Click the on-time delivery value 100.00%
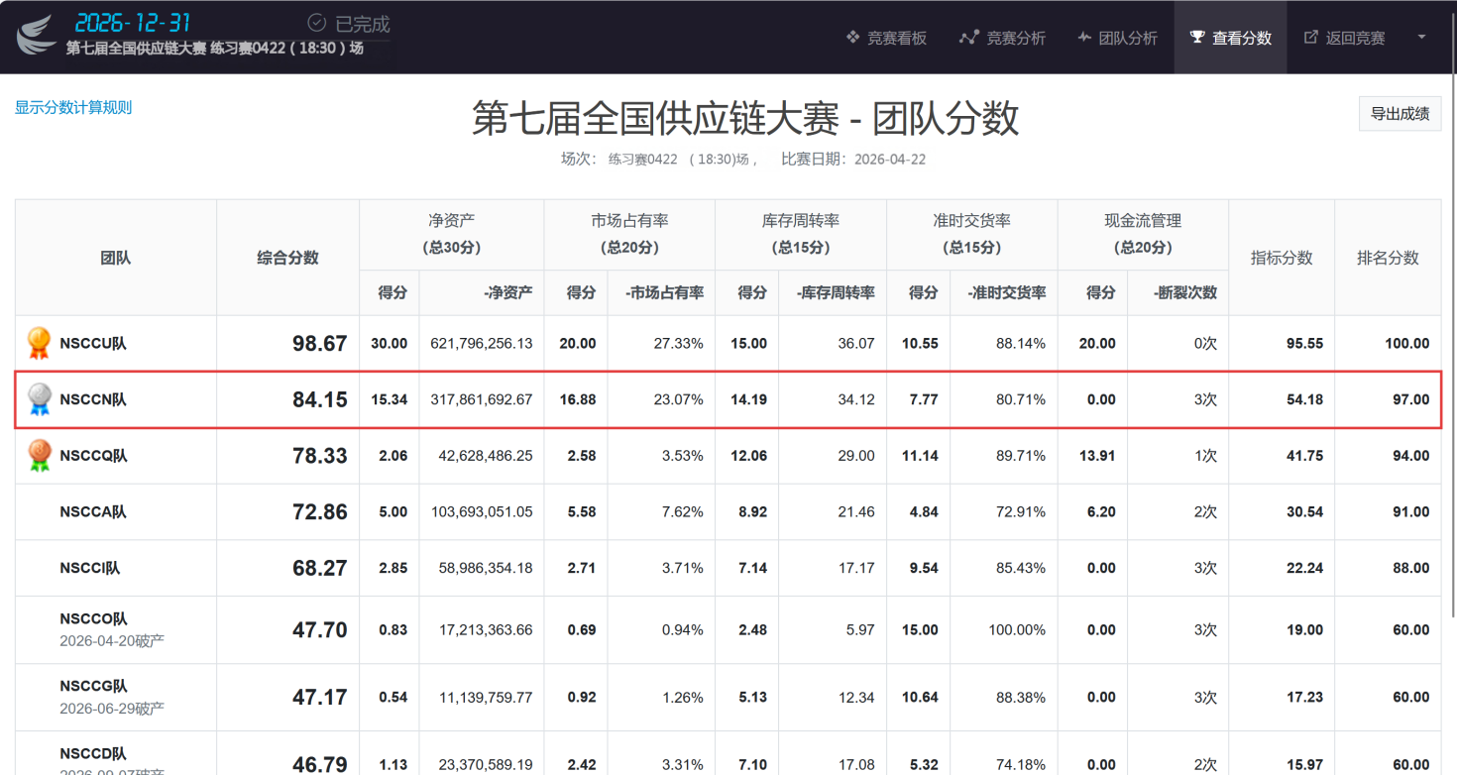1457x775 pixels. (1017, 630)
